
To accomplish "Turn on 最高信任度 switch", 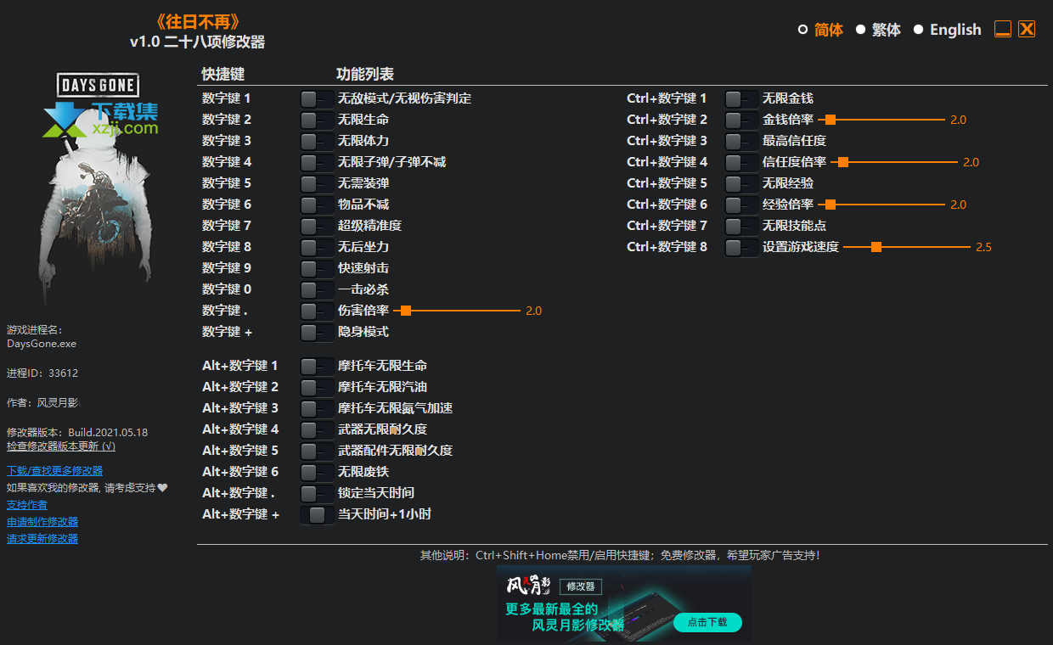I will pyautogui.click(x=742, y=141).
